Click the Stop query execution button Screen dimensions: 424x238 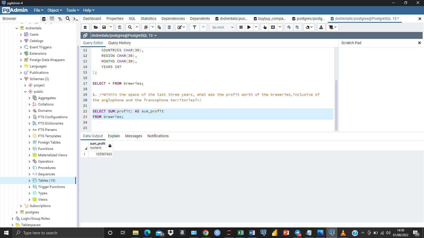[241, 27]
